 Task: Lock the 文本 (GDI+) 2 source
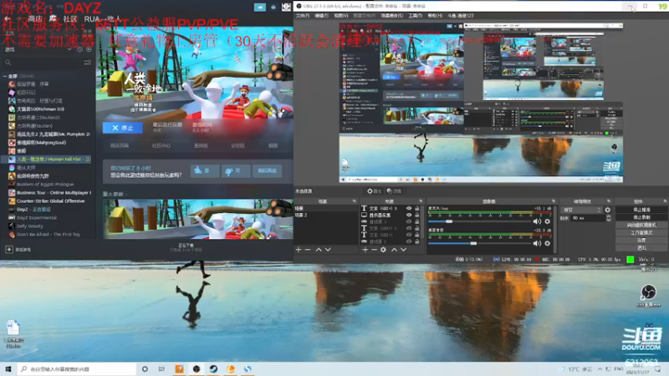tap(416, 228)
